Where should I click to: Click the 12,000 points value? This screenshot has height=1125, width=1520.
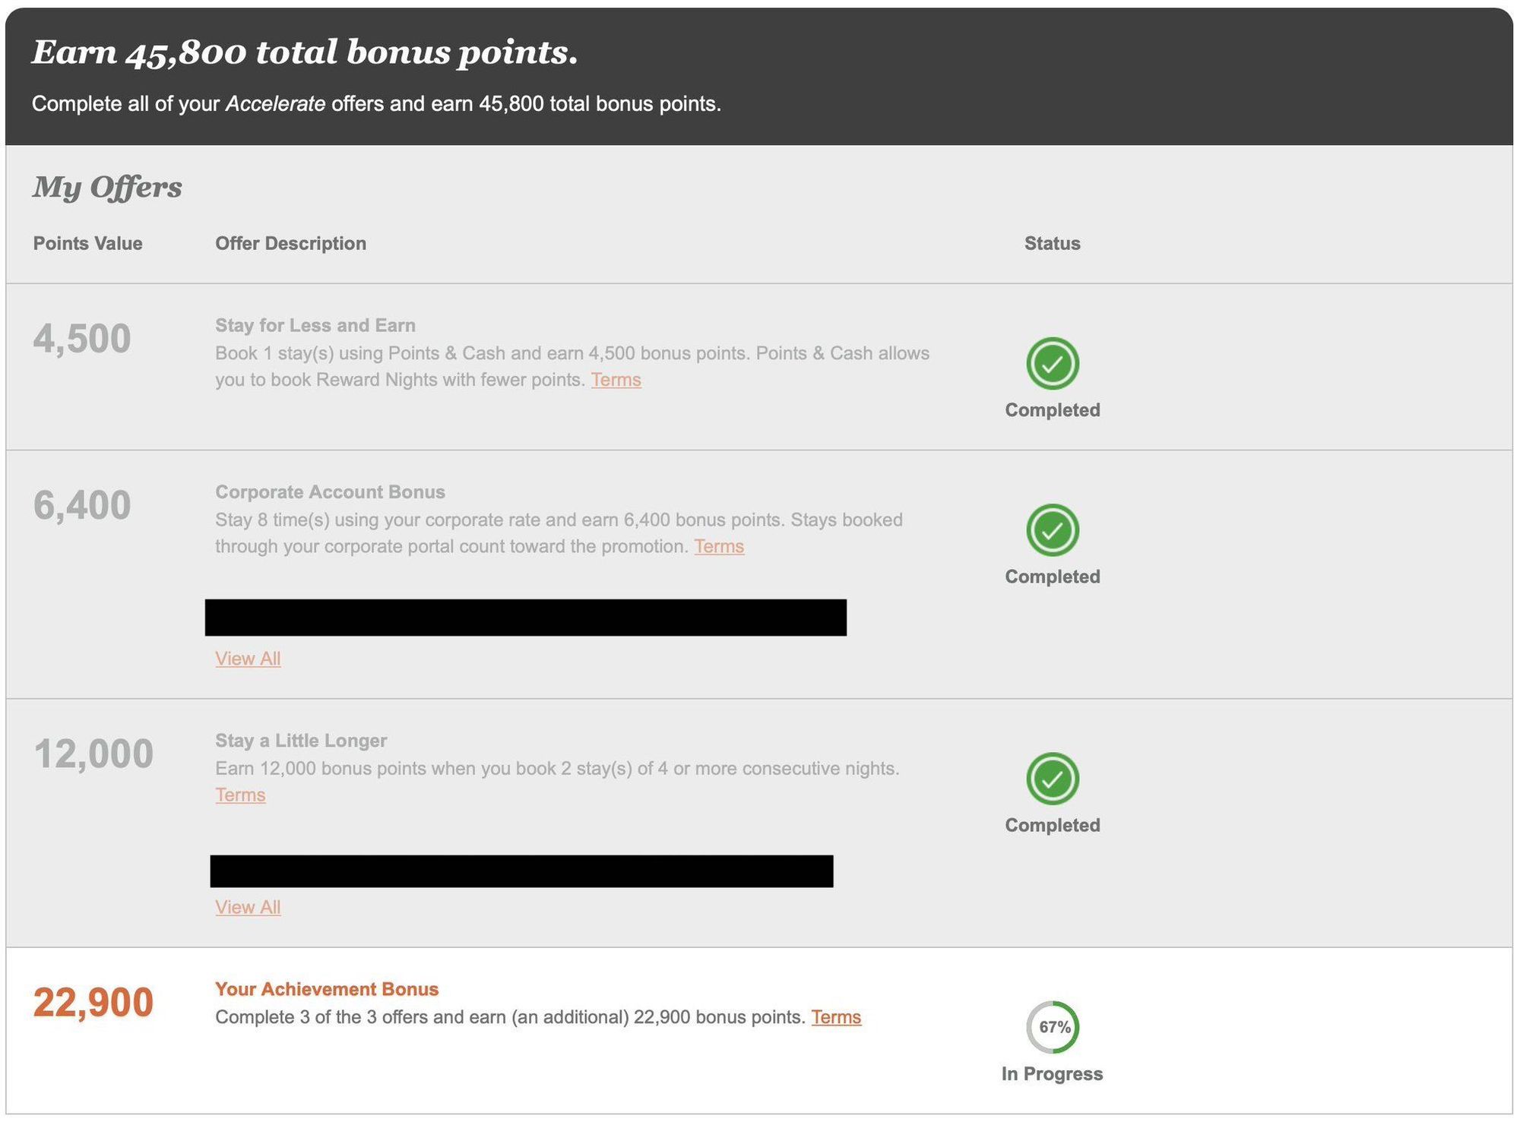pyautogui.click(x=93, y=754)
